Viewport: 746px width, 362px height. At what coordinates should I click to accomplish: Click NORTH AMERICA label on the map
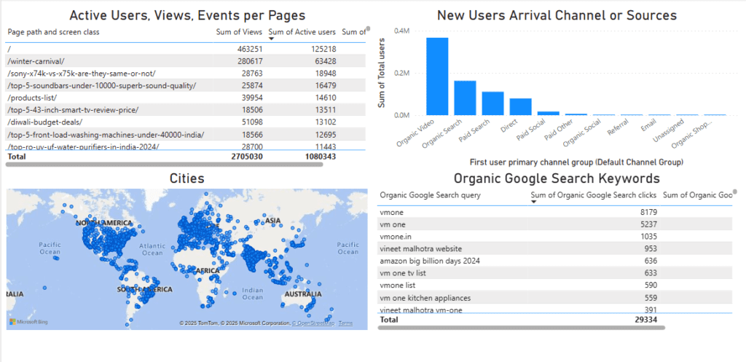103,224
